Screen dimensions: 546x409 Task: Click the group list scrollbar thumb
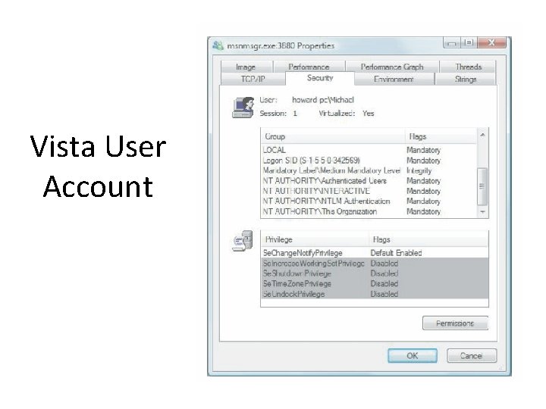tap(482, 186)
